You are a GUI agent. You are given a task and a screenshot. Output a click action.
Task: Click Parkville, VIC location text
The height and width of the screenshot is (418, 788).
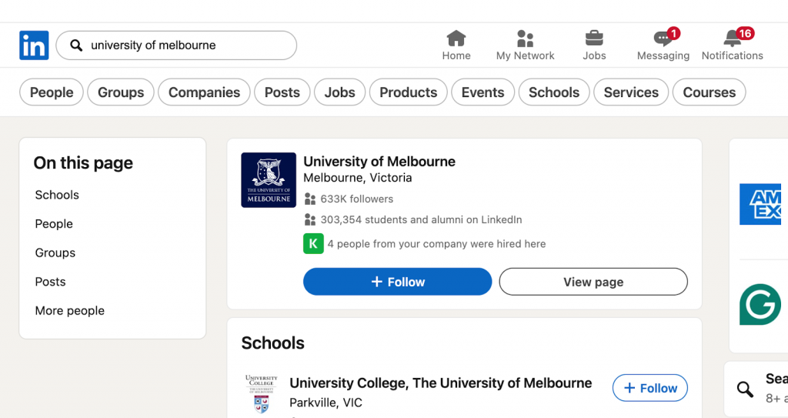[326, 403]
